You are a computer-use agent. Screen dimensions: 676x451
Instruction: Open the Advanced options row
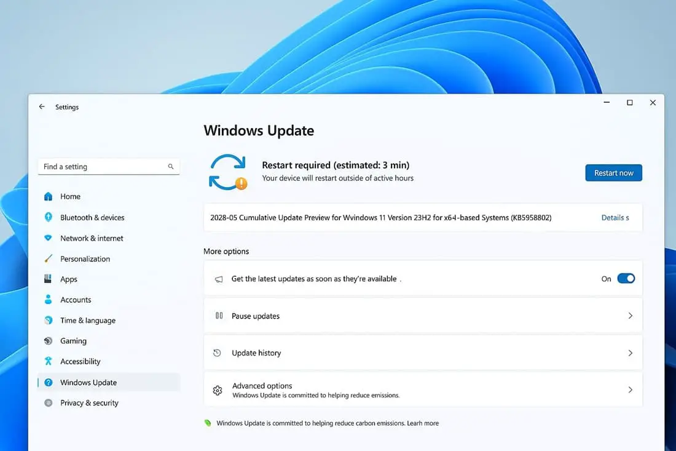[x=423, y=389]
